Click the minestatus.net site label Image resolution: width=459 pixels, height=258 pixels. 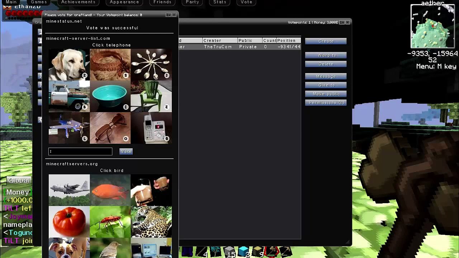coord(64,21)
